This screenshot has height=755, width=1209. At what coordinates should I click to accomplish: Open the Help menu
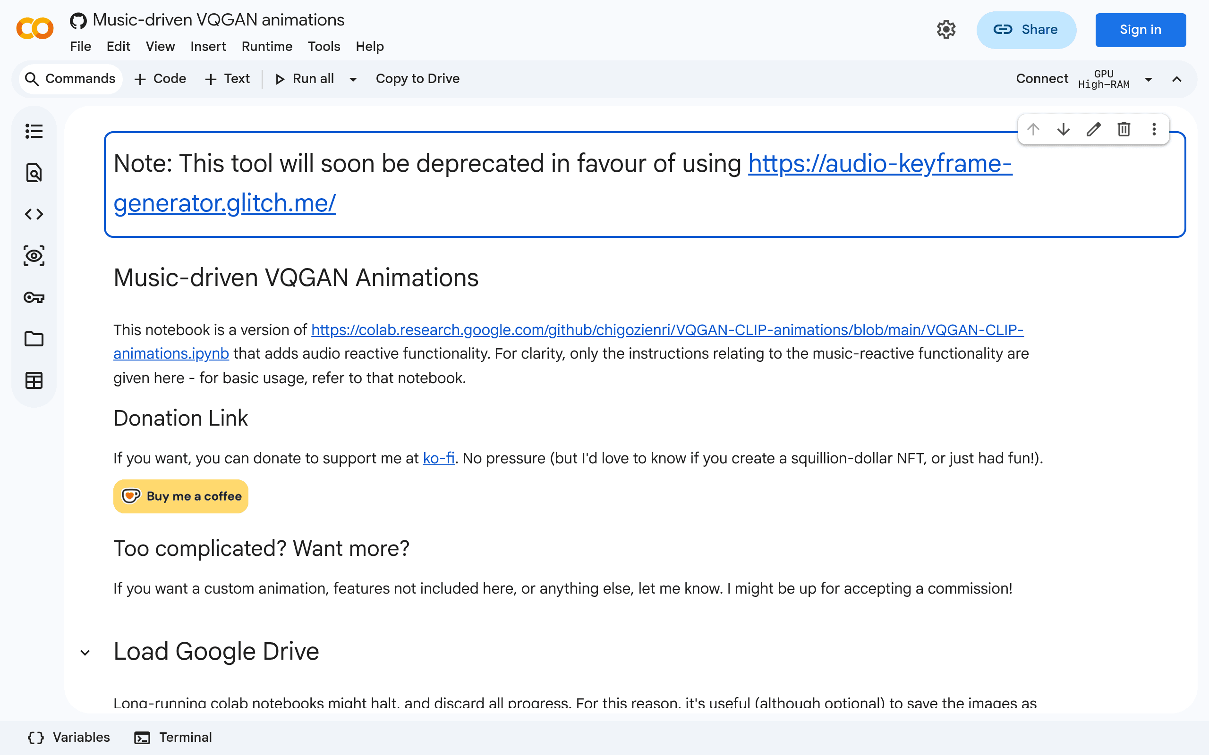(370, 46)
